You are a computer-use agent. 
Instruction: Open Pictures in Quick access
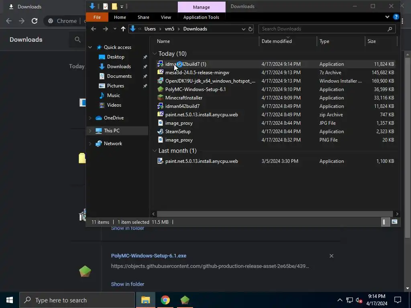coord(115,86)
